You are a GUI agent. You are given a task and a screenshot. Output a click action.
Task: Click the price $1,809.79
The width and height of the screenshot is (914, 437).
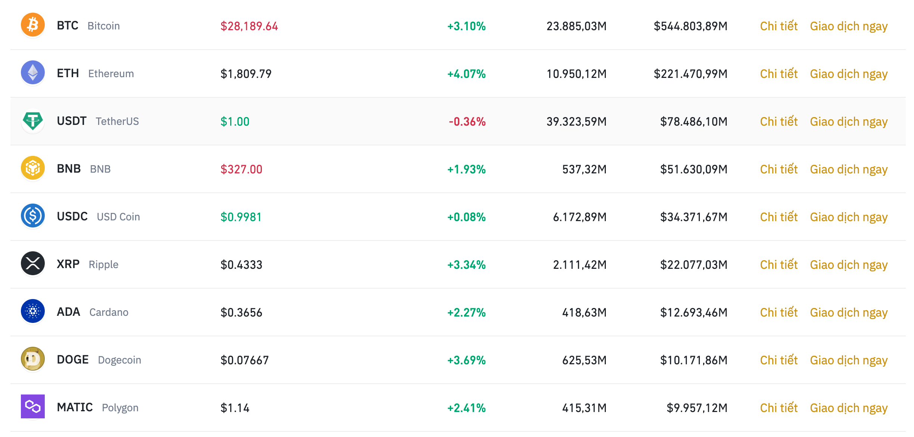tap(246, 74)
